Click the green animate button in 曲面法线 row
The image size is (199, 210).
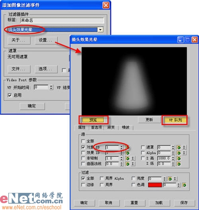point(127,164)
